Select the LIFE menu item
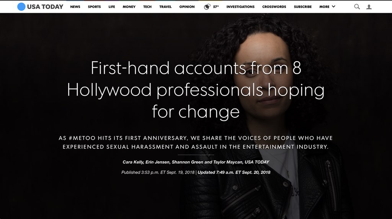 pos(111,7)
